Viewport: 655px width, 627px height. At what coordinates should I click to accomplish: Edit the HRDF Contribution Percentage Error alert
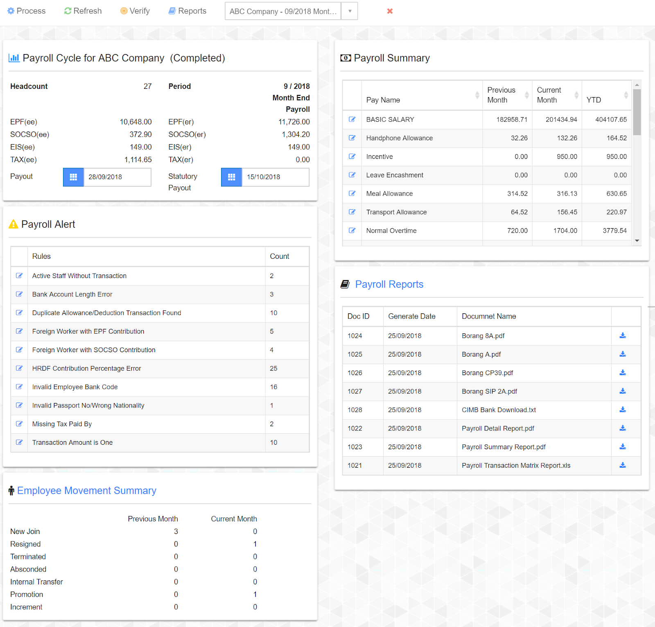tap(19, 368)
